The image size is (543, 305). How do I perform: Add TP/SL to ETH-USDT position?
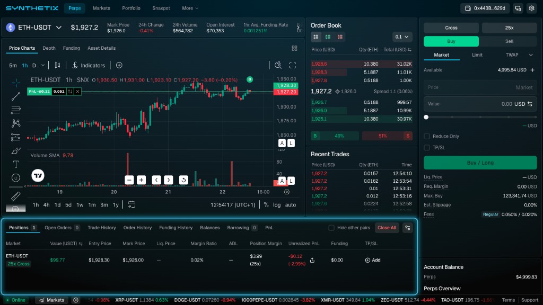(x=373, y=260)
